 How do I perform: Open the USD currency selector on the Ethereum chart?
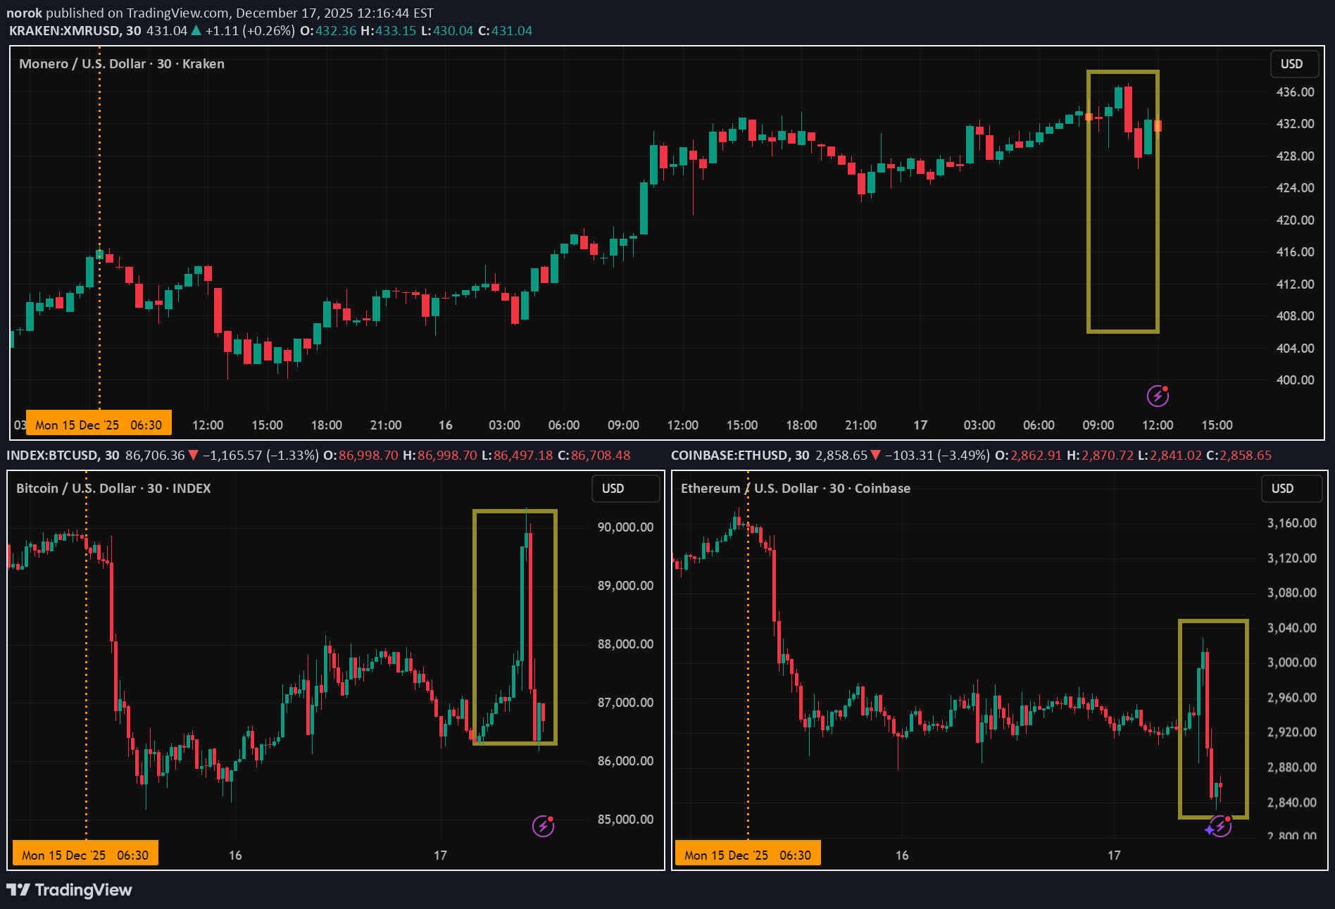[x=1282, y=489]
